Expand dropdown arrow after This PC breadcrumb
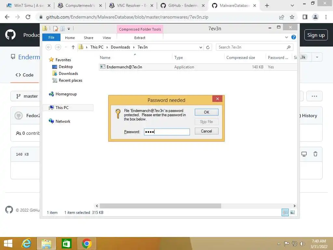The height and width of the screenshot is (250, 333). click(107, 47)
